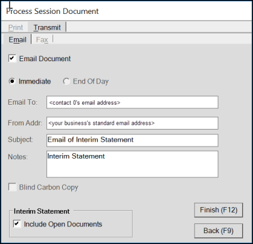Viewport: 253px width, 244px height.
Task: Click the From Addr label text
Action: pos(25,123)
